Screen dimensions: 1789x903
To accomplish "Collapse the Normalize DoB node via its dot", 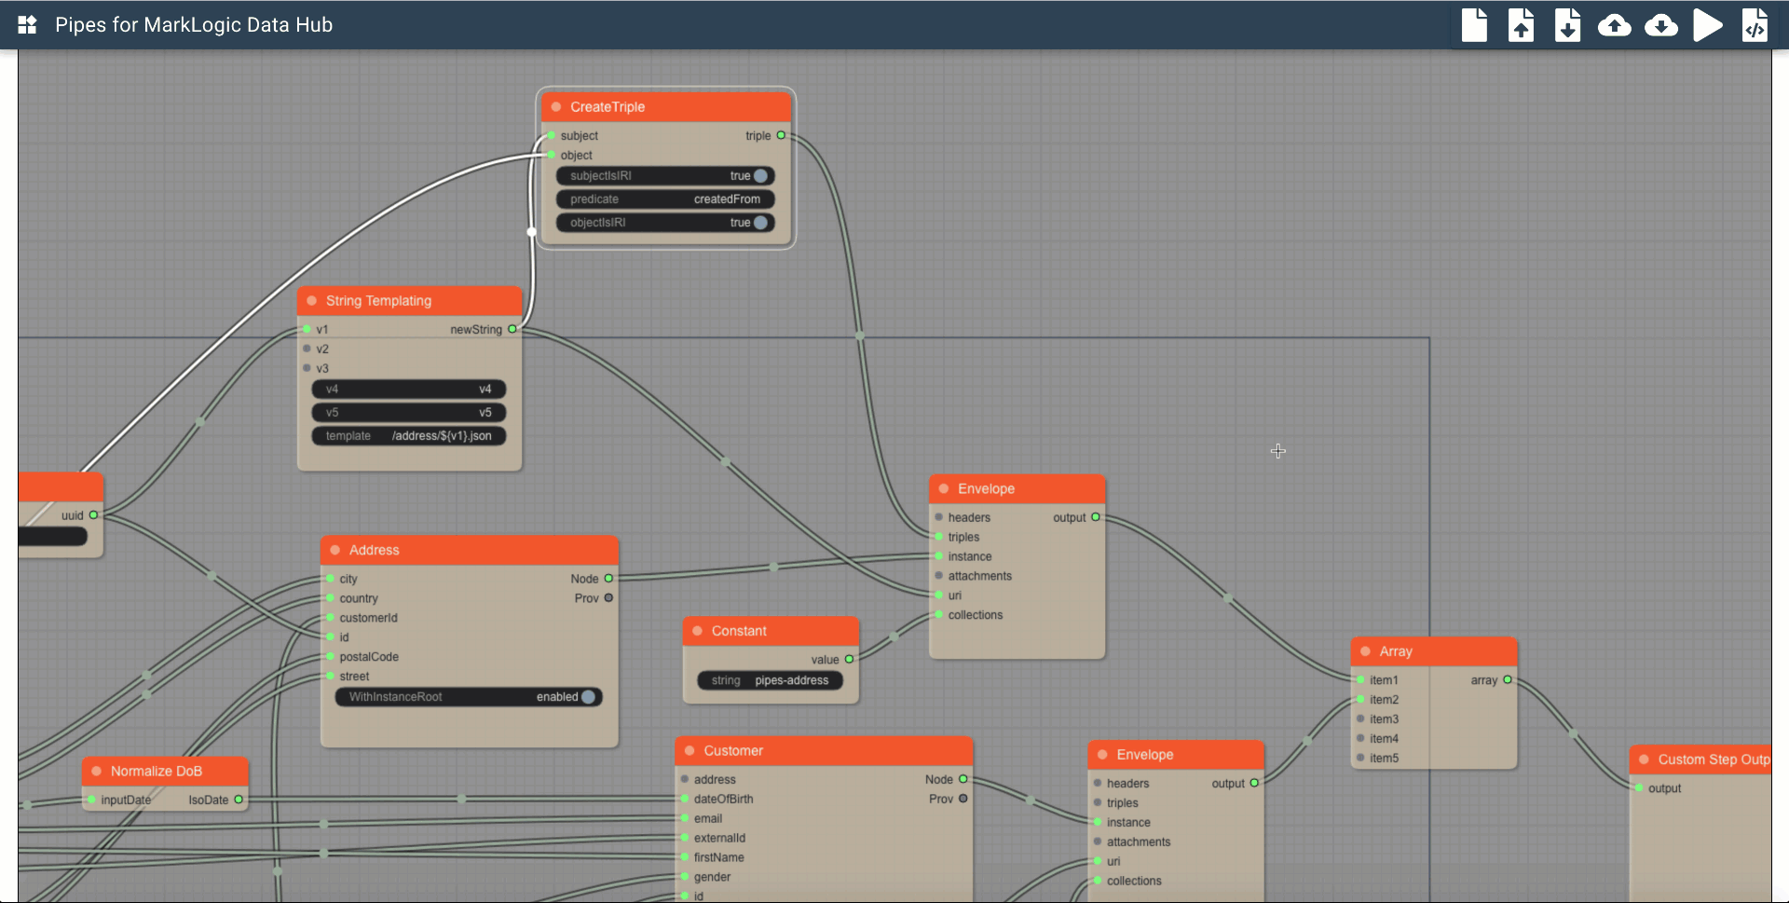I will point(97,772).
